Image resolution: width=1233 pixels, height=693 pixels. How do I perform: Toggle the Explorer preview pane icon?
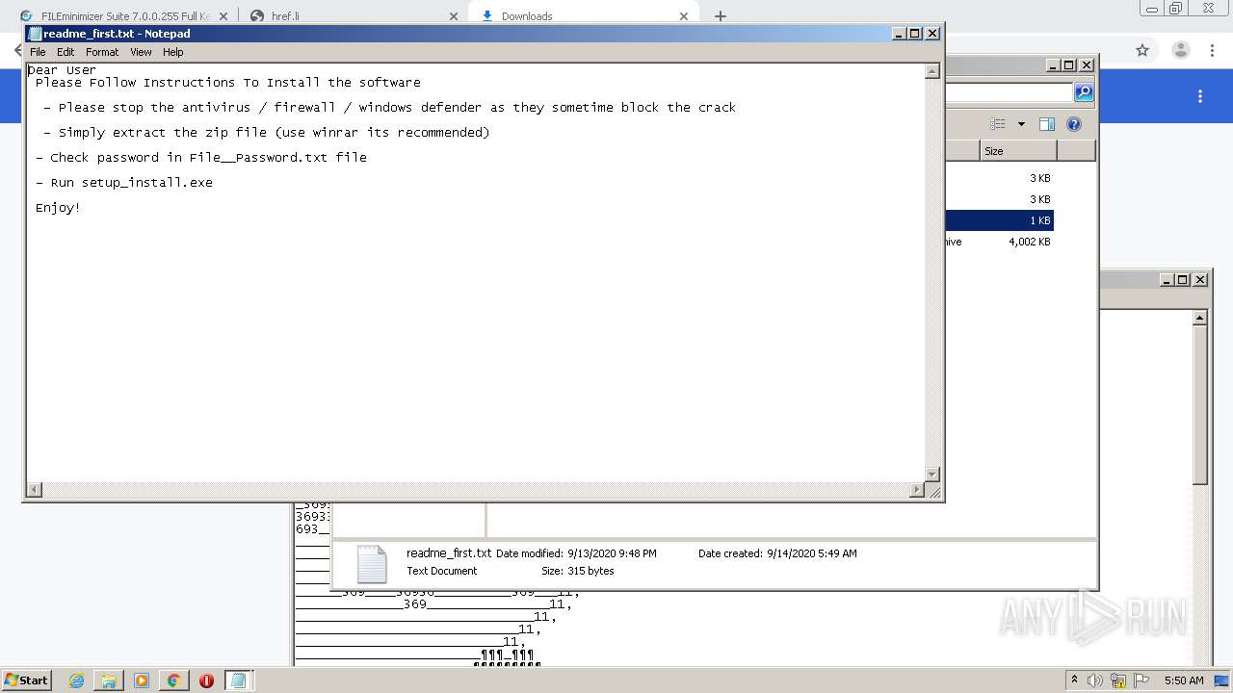point(1047,124)
